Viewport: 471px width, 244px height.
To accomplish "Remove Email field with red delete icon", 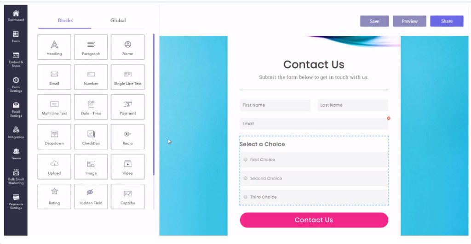I will [x=389, y=118].
